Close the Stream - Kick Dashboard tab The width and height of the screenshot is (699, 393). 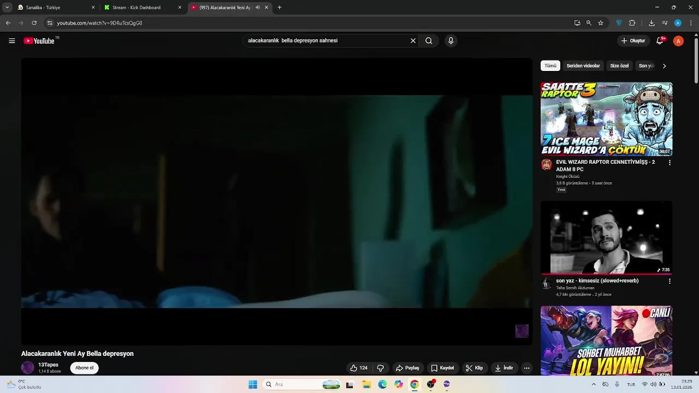[180, 8]
